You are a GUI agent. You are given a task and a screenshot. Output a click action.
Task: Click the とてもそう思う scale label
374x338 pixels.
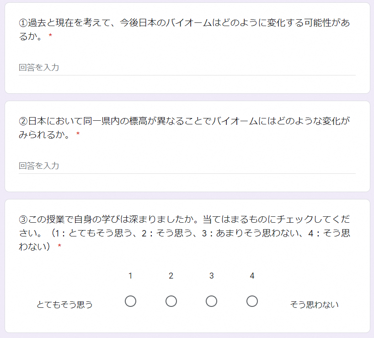click(x=64, y=305)
